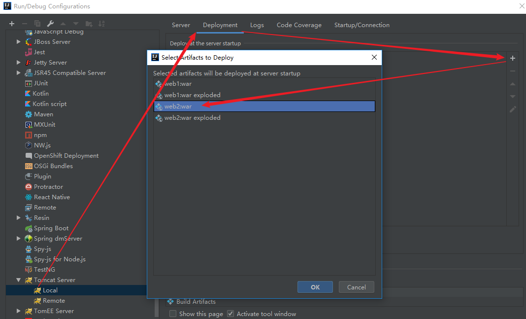The image size is (526, 319).
Task: Click the Jetty Server icon
Action: (x=29, y=63)
